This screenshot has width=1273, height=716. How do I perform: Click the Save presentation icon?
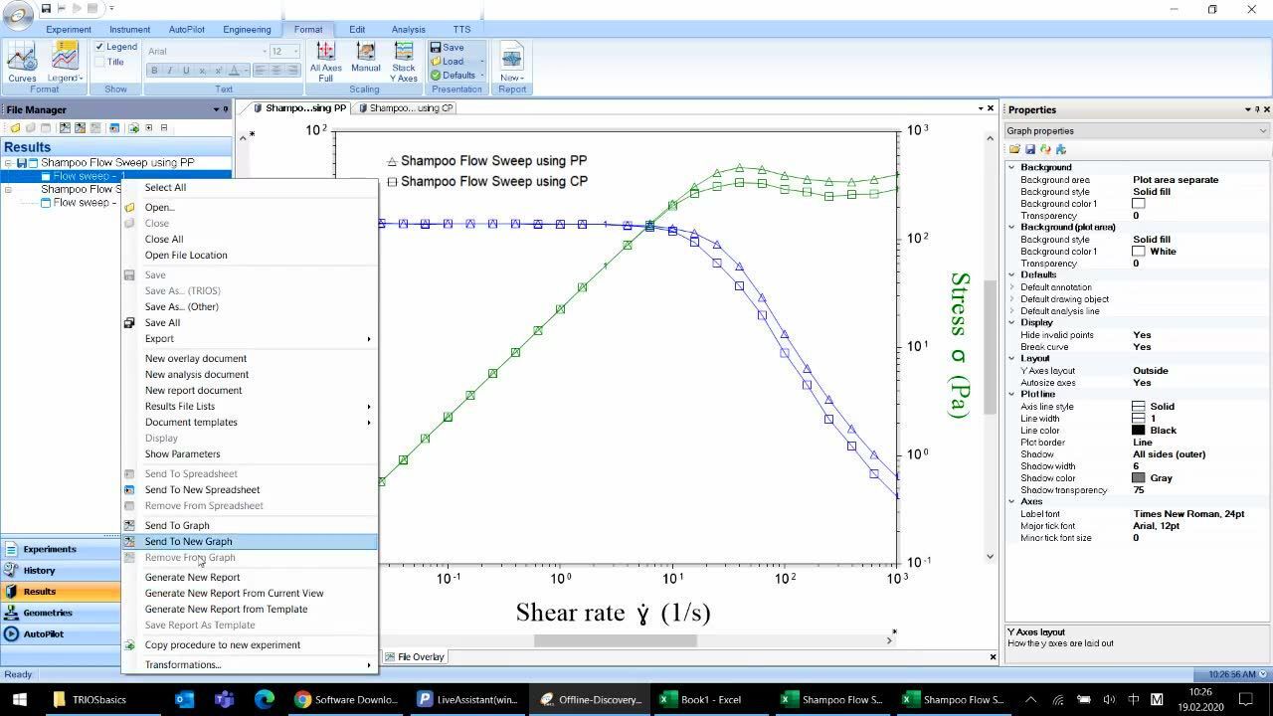point(447,48)
